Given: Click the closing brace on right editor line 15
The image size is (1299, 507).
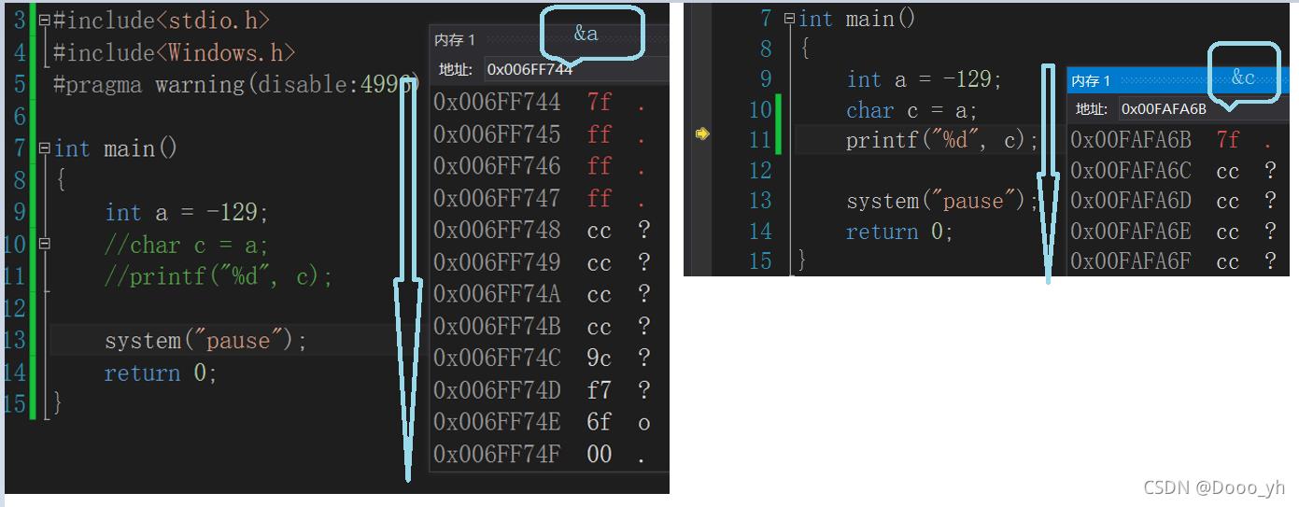Looking at the screenshot, I should click(801, 261).
